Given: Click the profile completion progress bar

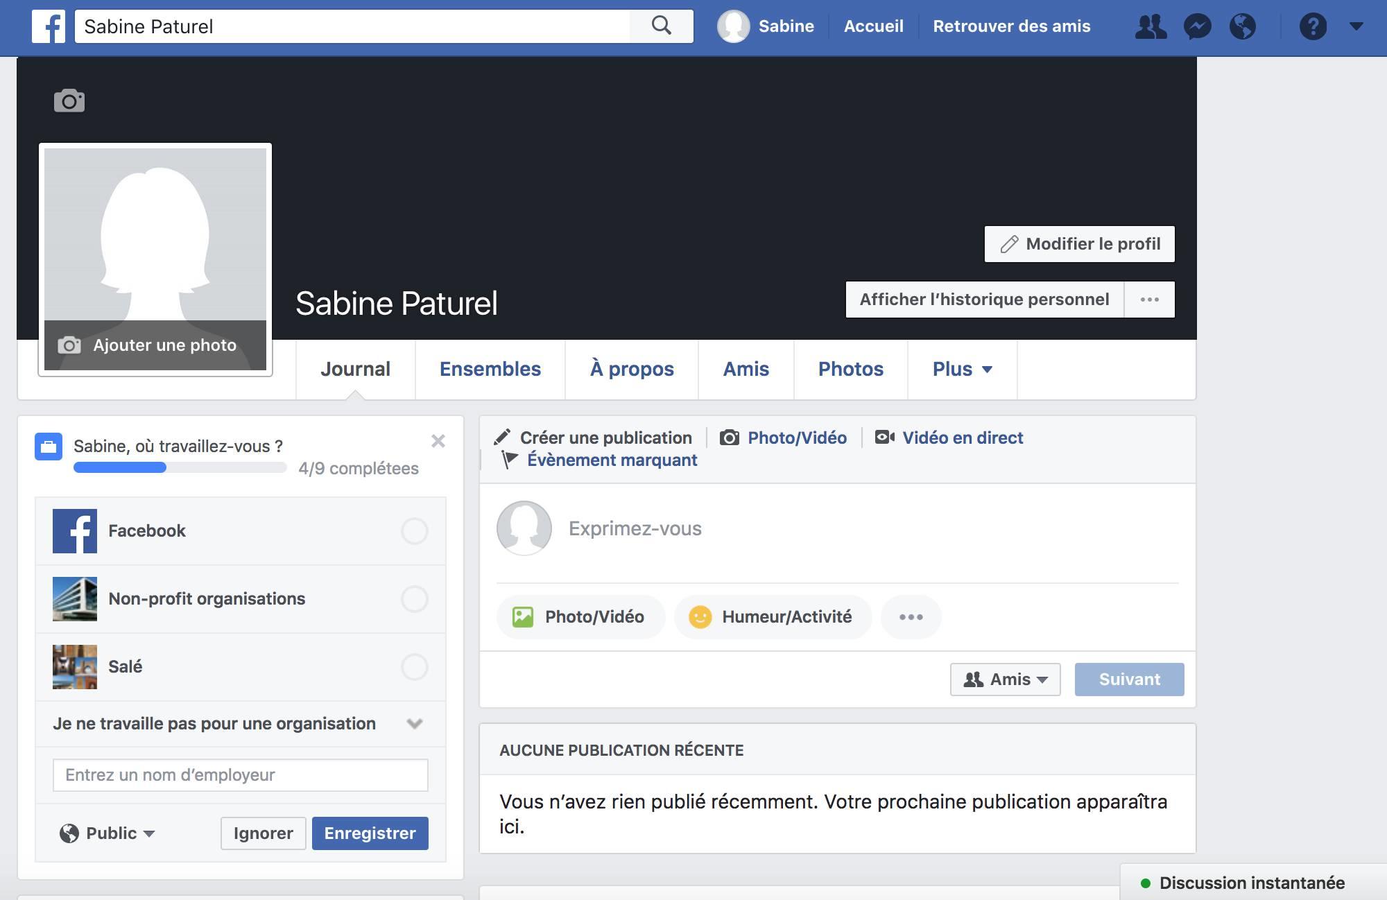Looking at the screenshot, I should pyautogui.click(x=180, y=468).
